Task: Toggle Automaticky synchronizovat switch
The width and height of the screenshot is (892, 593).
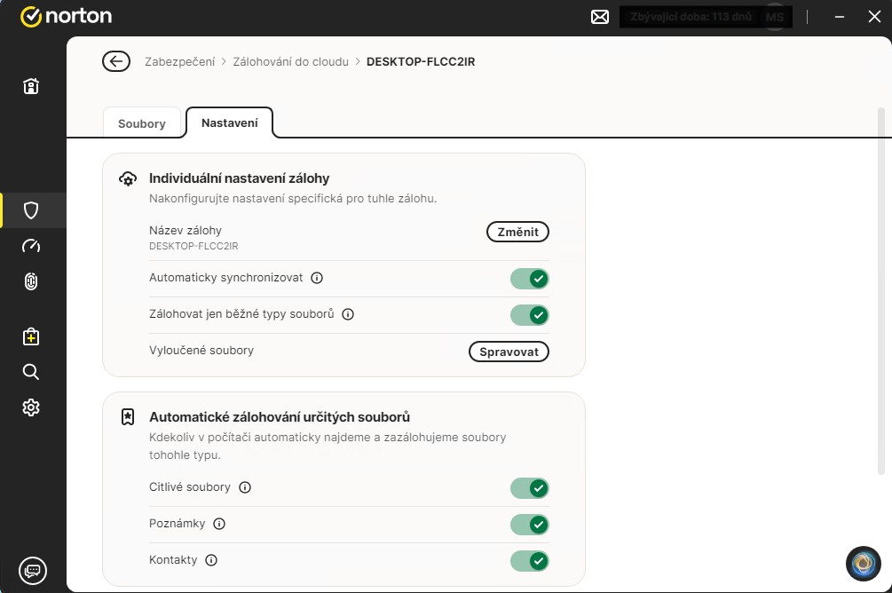Action: (530, 279)
